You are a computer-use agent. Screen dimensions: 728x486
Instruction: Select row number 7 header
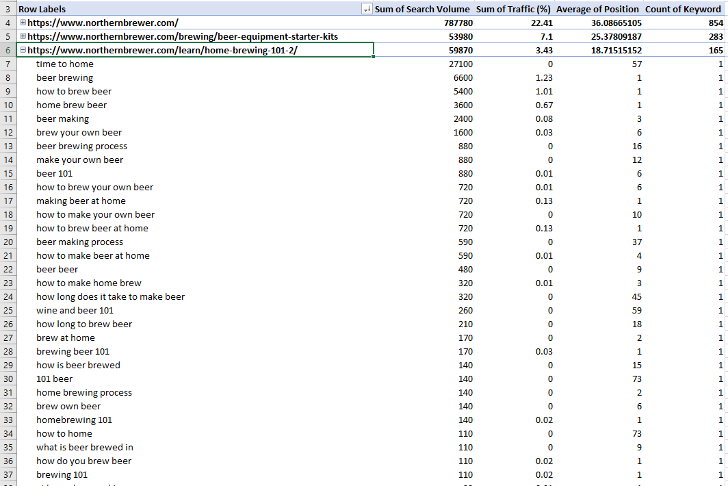click(8, 64)
